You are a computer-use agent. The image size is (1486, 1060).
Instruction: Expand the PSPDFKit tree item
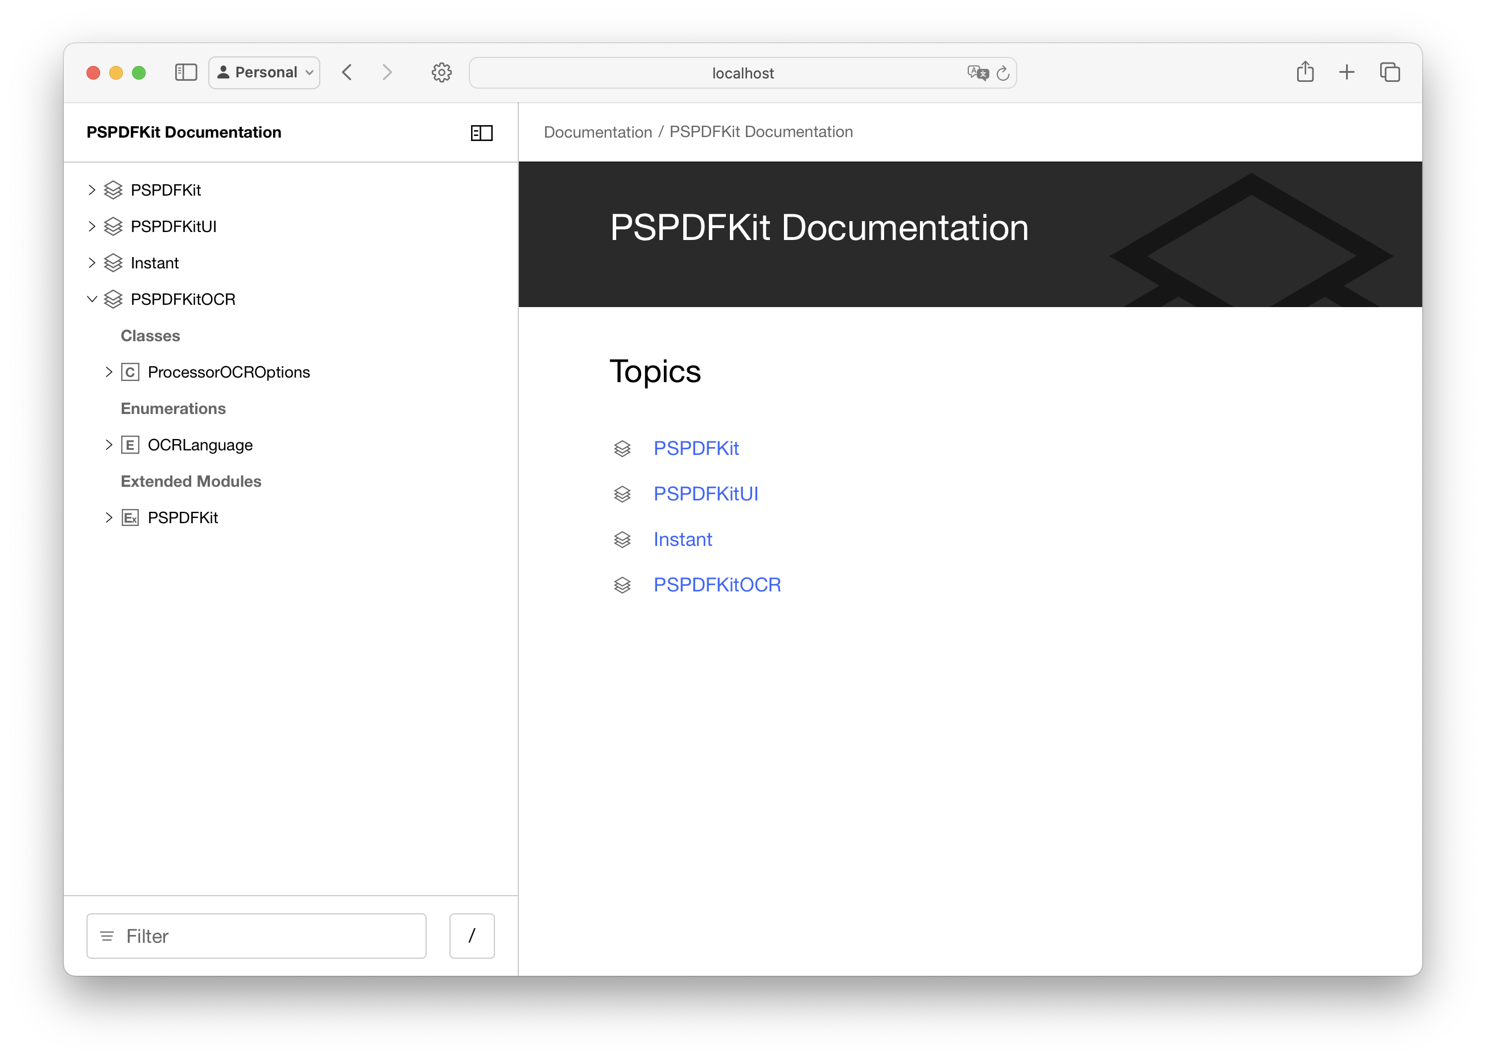92,190
